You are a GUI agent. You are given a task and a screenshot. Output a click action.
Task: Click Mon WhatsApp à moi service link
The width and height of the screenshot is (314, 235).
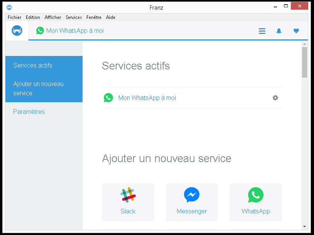click(147, 98)
